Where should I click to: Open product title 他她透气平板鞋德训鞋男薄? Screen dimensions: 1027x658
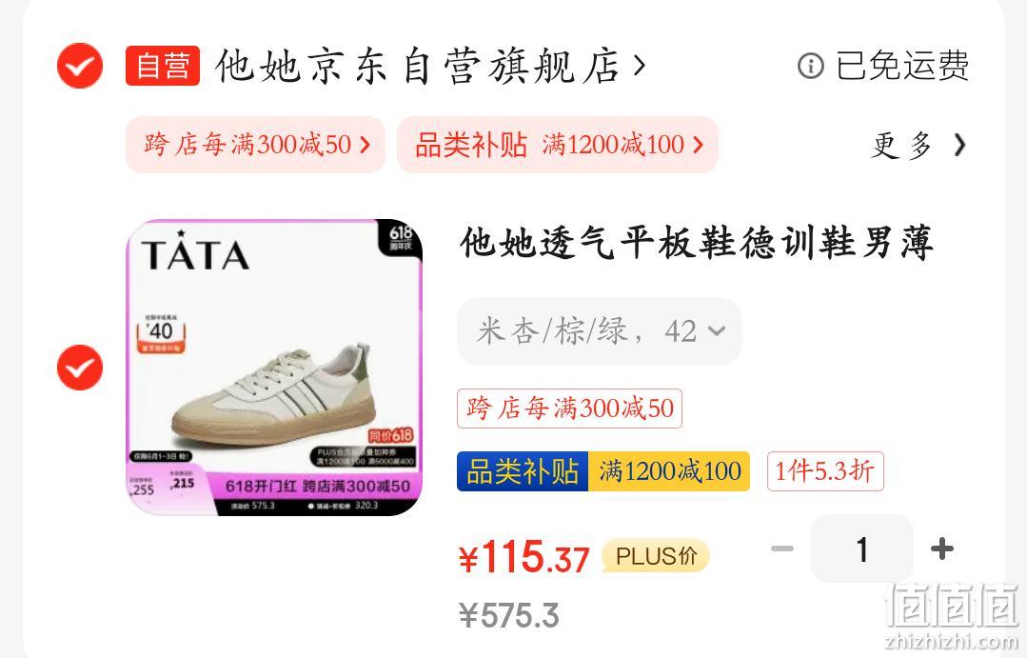point(696,243)
